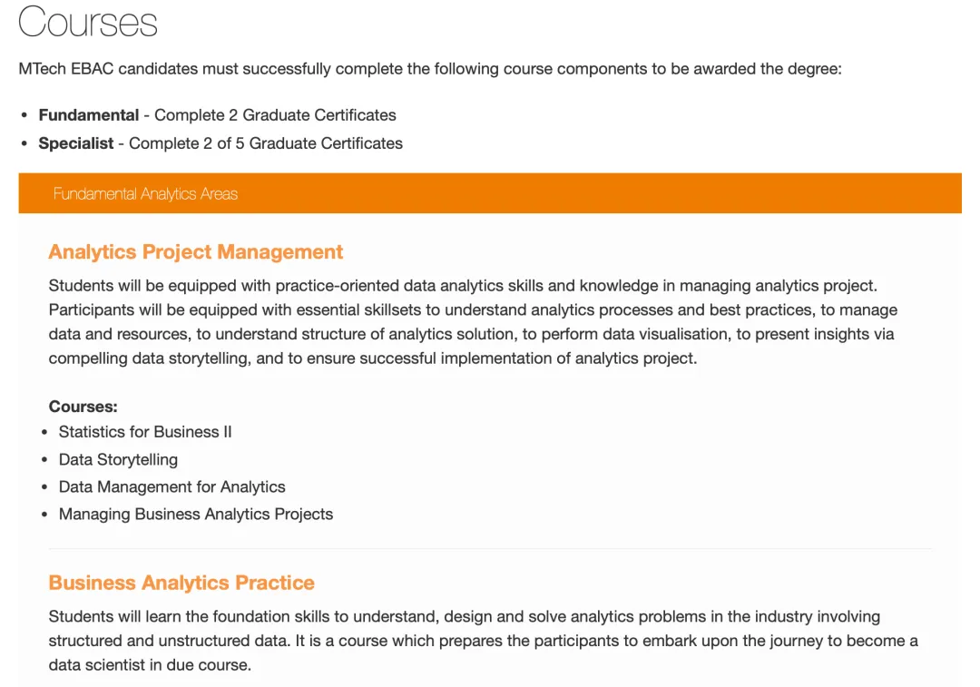Open Statistics for Business II course
Screen dimensions: 980x687
[145, 432]
